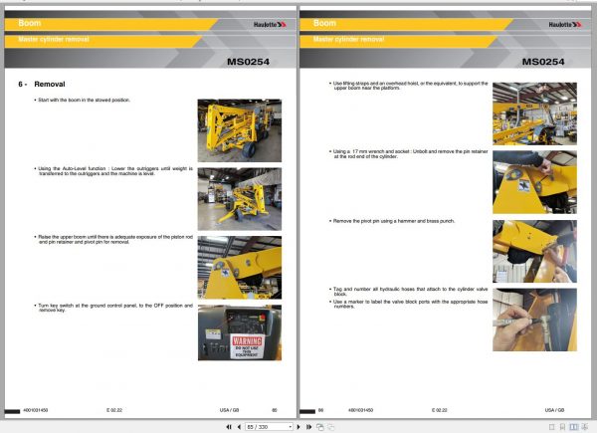Click the pin retainer wrench photo
This screenshot has width=597, height=433.
point(534,182)
